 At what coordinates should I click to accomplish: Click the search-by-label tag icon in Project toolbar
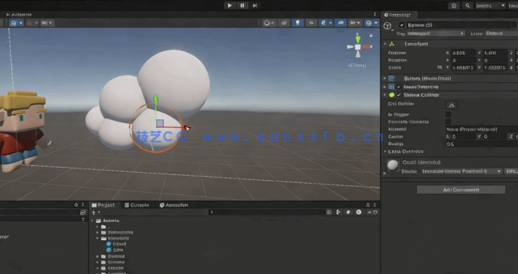pyautogui.click(x=348, y=212)
